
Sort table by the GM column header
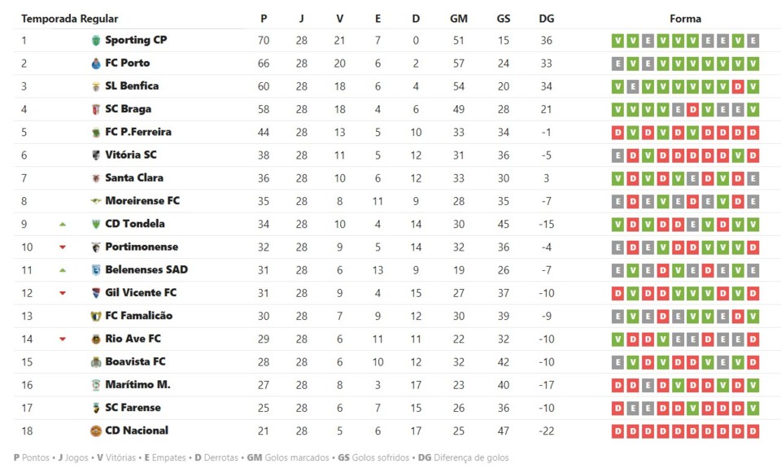click(459, 19)
